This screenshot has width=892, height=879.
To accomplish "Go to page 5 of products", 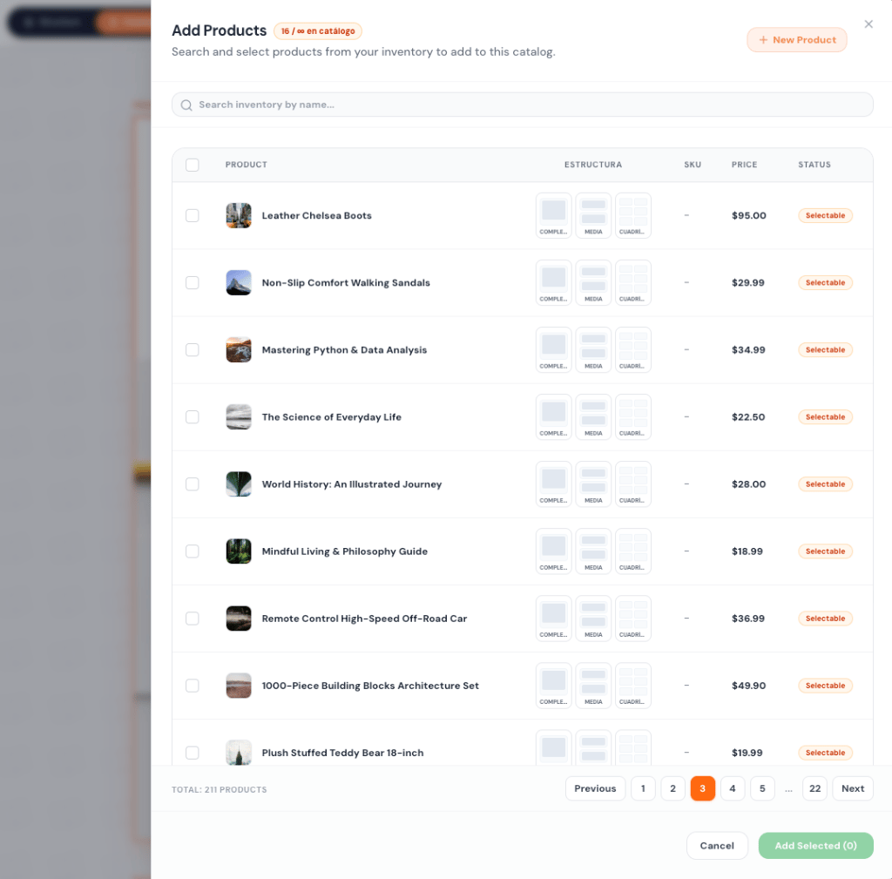I will pos(762,788).
